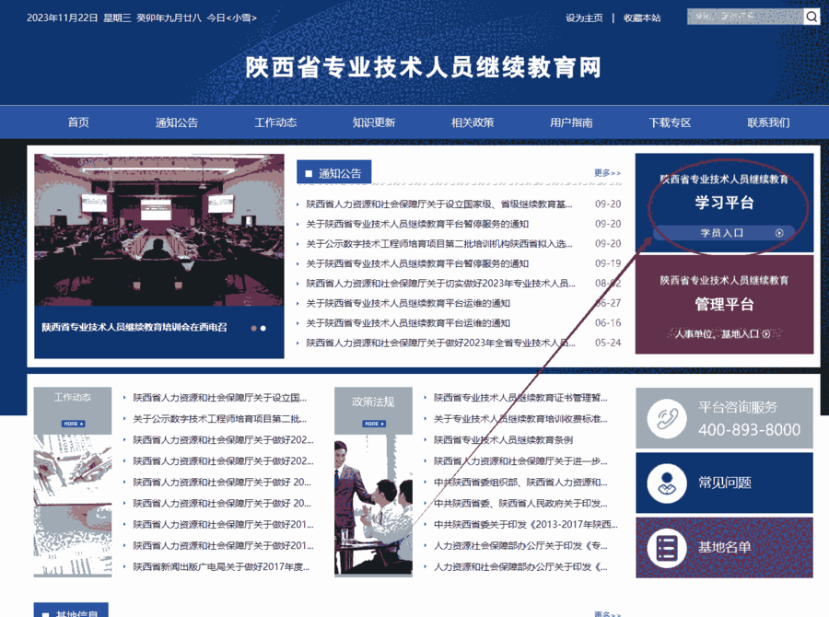Click the 收藏本站 link

point(642,17)
